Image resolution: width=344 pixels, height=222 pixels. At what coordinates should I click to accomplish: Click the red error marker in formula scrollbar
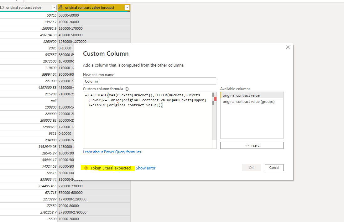point(216,99)
